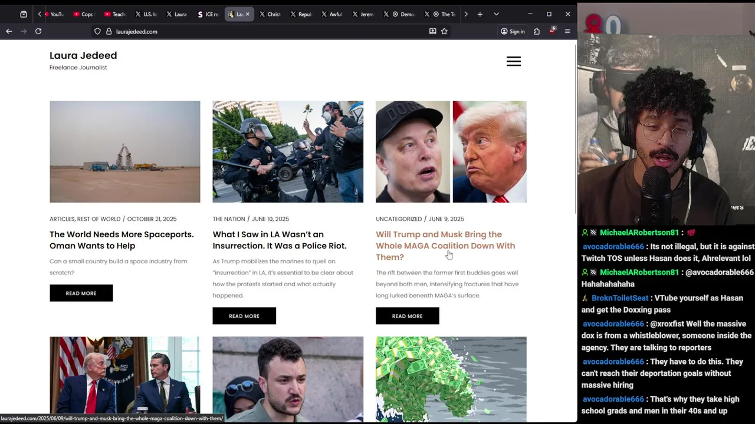Switch to the Cops YouTube tab

point(83,14)
